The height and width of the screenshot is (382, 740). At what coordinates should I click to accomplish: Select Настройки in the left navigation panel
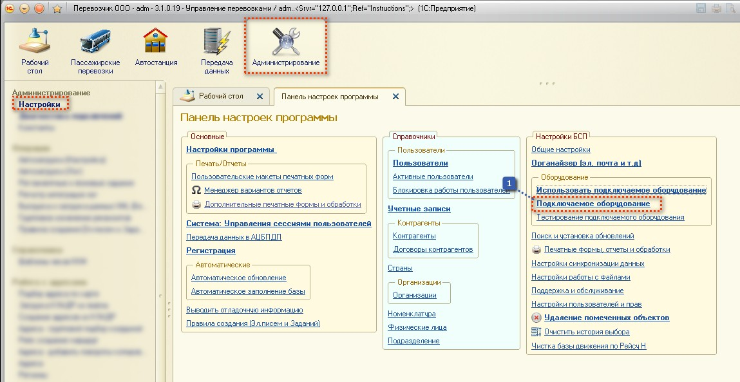coord(39,104)
